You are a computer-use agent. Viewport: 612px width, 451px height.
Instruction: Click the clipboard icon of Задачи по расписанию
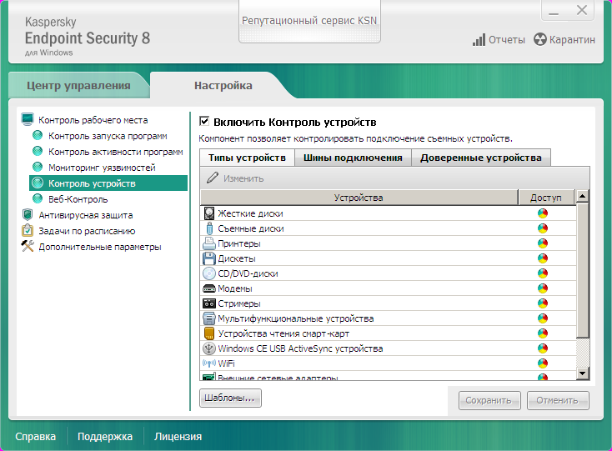tap(28, 231)
